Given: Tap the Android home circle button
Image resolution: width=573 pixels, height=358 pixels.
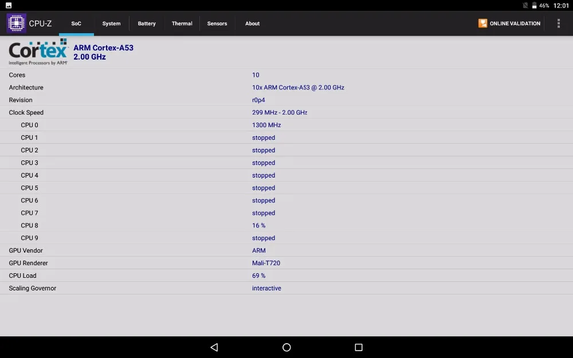Looking at the screenshot, I should (x=286, y=347).
